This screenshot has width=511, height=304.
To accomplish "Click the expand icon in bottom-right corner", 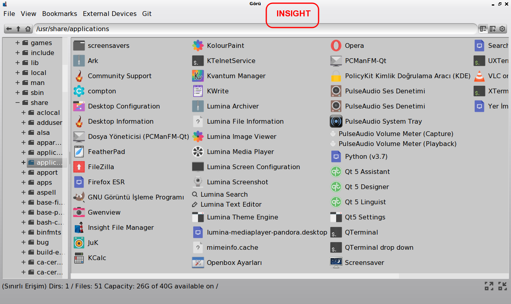I will 489,286.
